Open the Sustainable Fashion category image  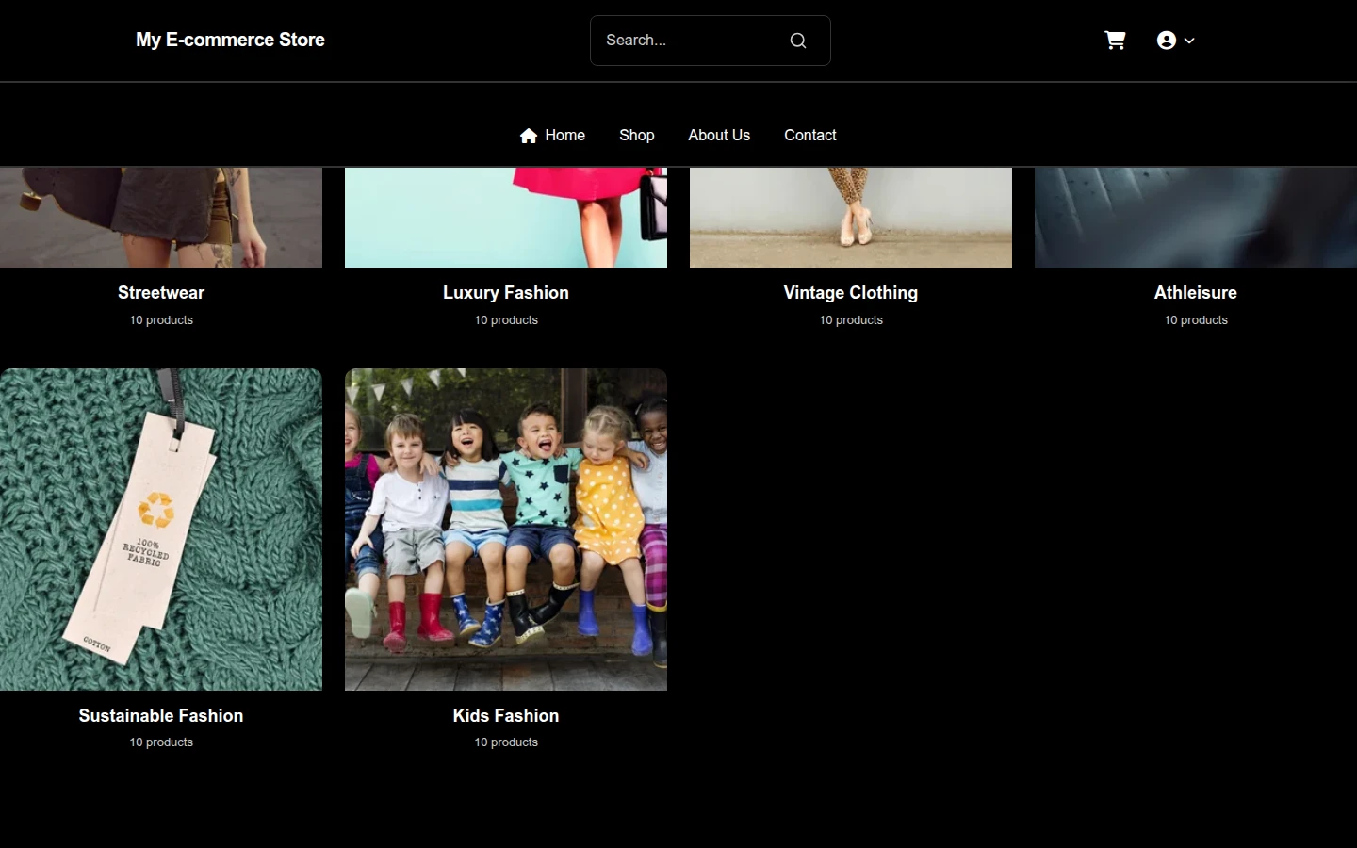pos(161,530)
